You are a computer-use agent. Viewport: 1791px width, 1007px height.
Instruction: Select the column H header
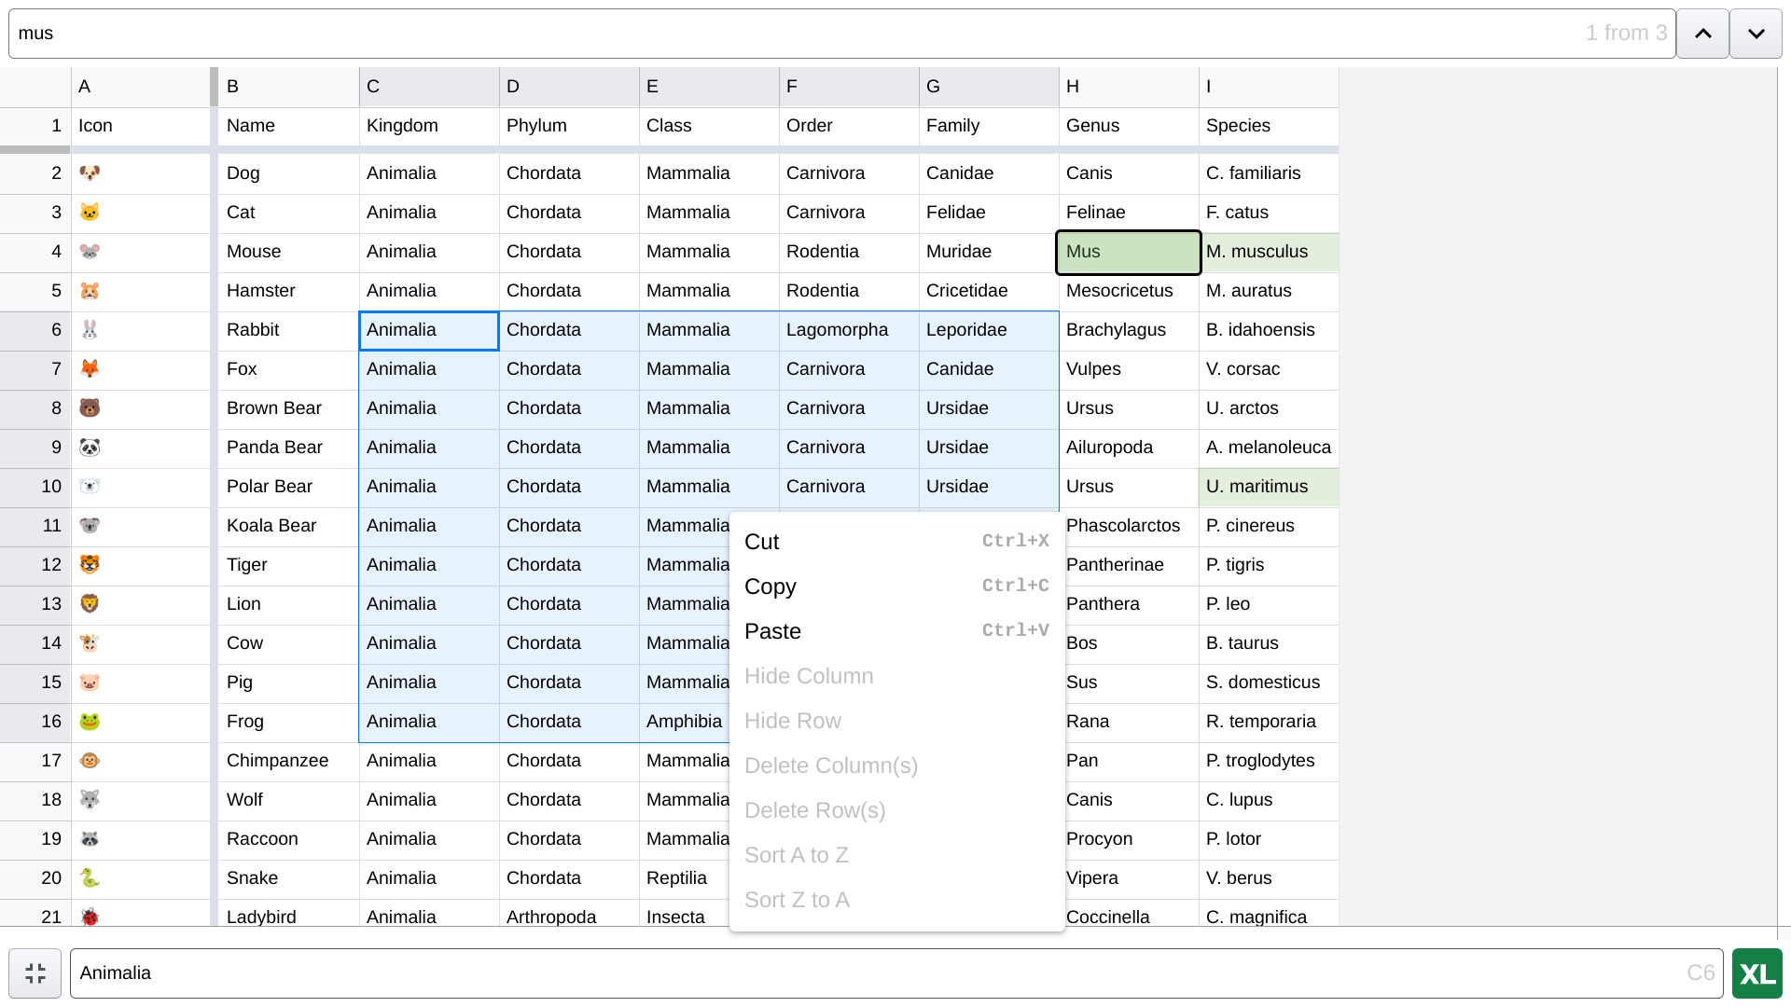click(1129, 87)
